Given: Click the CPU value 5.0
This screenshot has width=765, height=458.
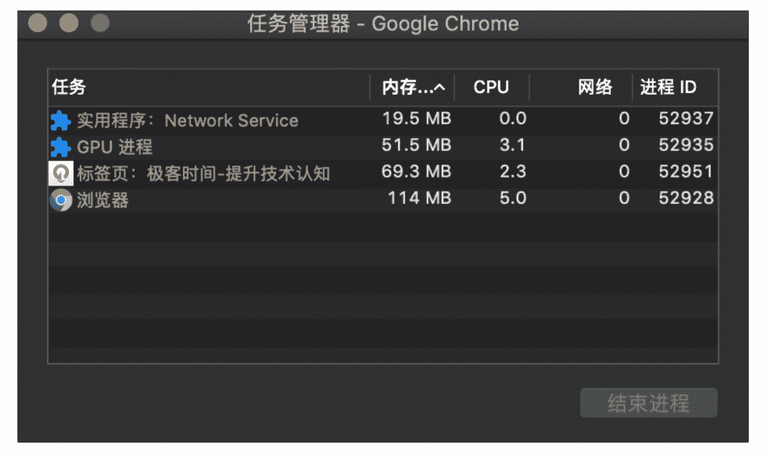Looking at the screenshot, I should (512, 199).
